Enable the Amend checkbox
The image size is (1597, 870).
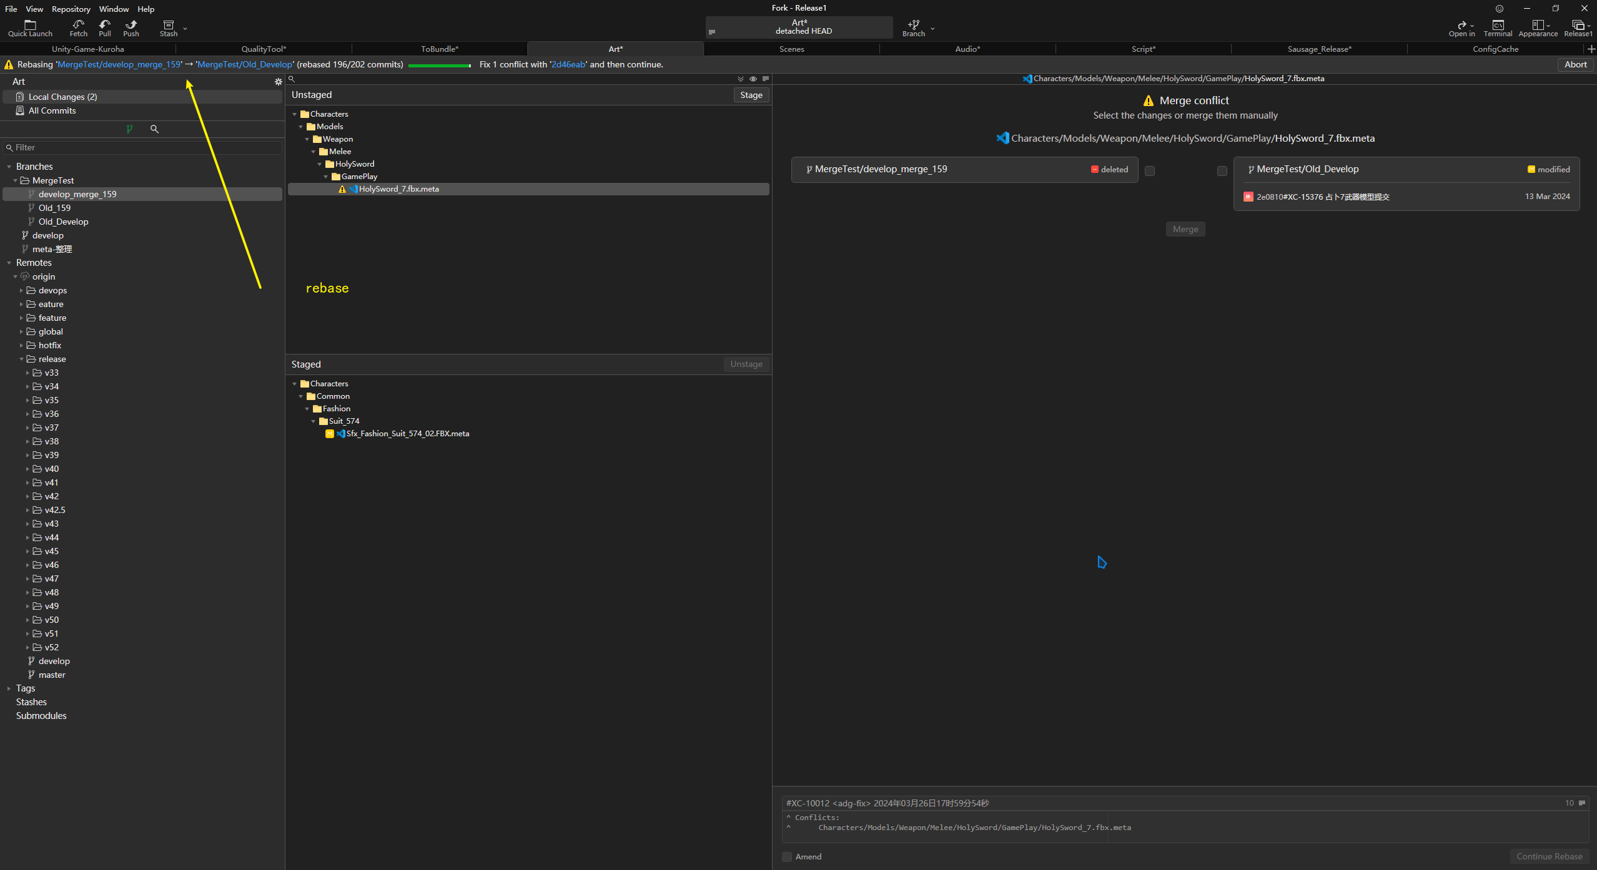787,857
